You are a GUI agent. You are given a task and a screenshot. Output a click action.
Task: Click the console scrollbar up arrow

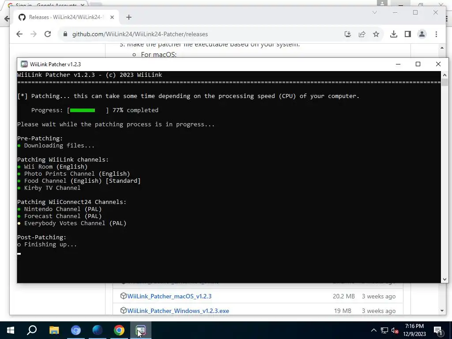[444, 75]
